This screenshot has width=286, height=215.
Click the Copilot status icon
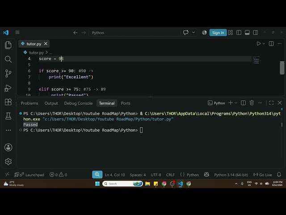click(x=206, y=175)
